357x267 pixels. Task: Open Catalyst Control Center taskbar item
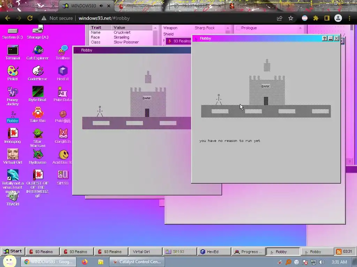click(x=137, y=262)
